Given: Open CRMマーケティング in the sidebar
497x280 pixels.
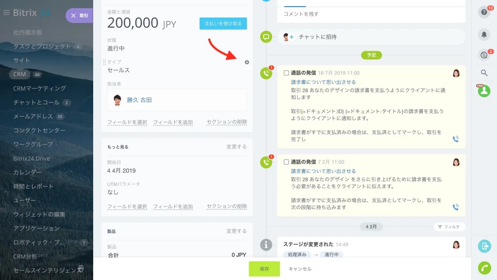Looking at the screenshot, I should (40, 88).
